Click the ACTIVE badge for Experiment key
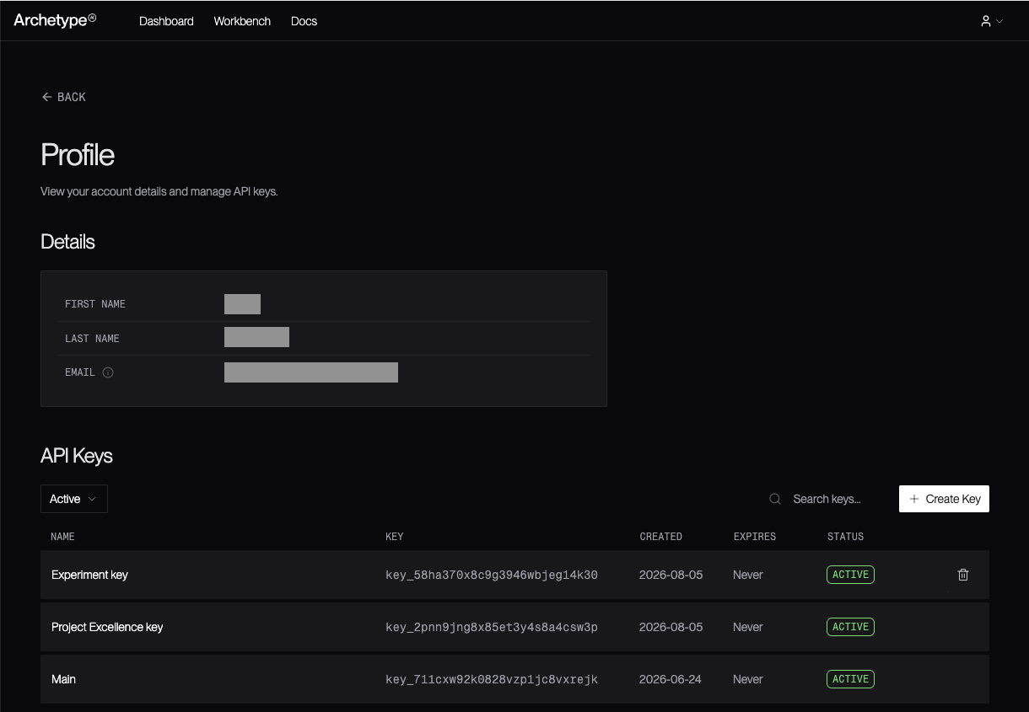The image size is (1029, 712). tap(850, 575)
